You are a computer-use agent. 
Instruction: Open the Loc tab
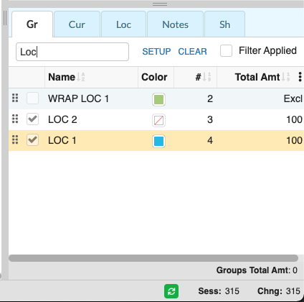pyautogui.click(x=123, y=24)
